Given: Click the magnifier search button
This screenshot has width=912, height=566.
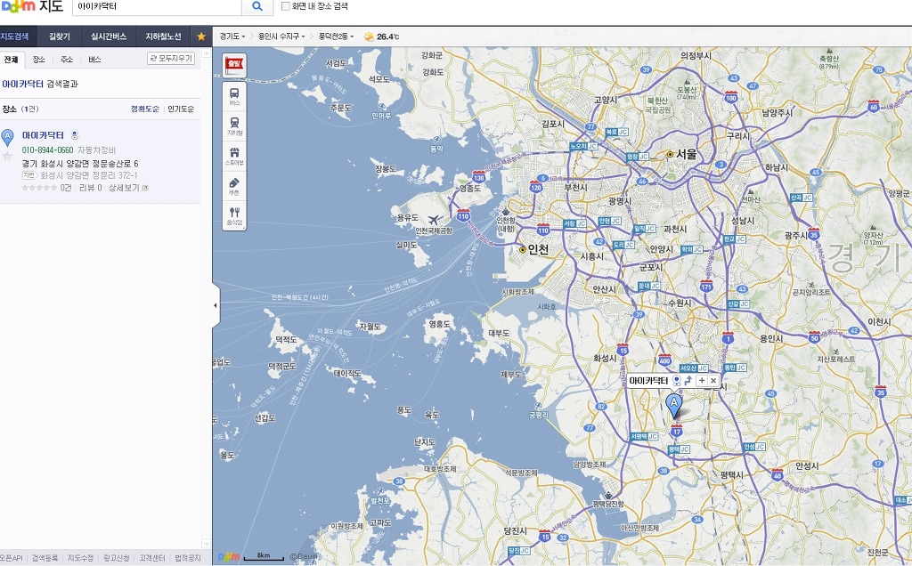Looking at the screenshot, I should (x=257, y=7).
